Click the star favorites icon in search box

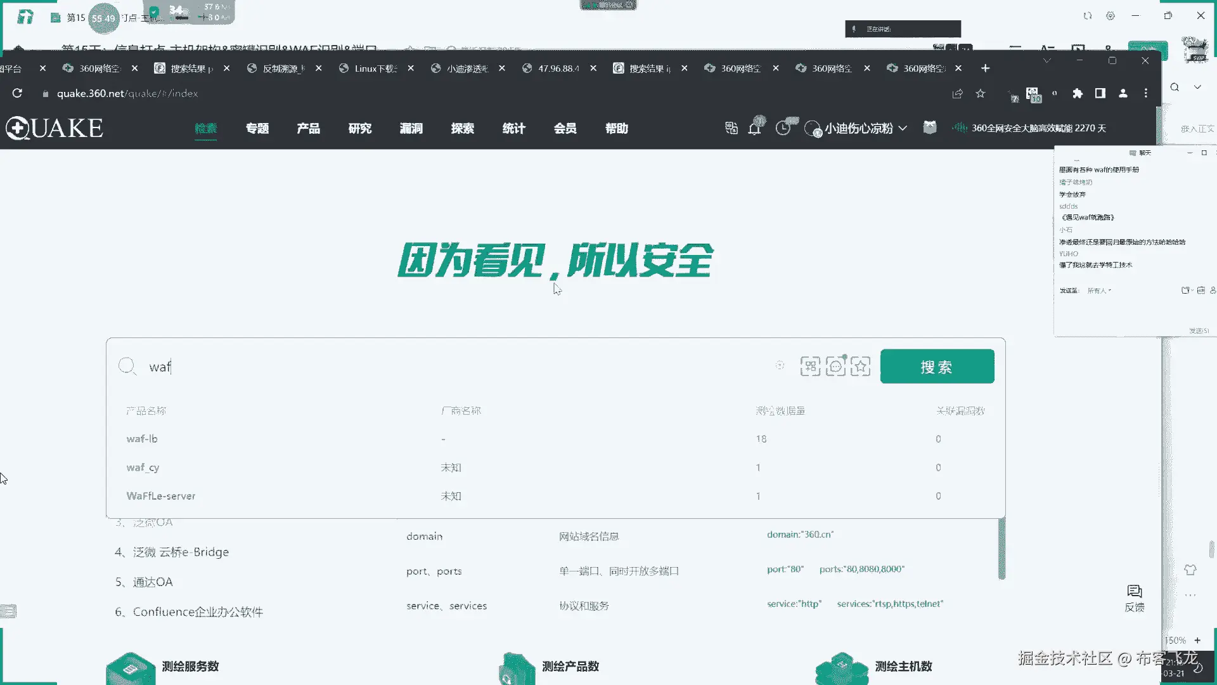[860, 367]
